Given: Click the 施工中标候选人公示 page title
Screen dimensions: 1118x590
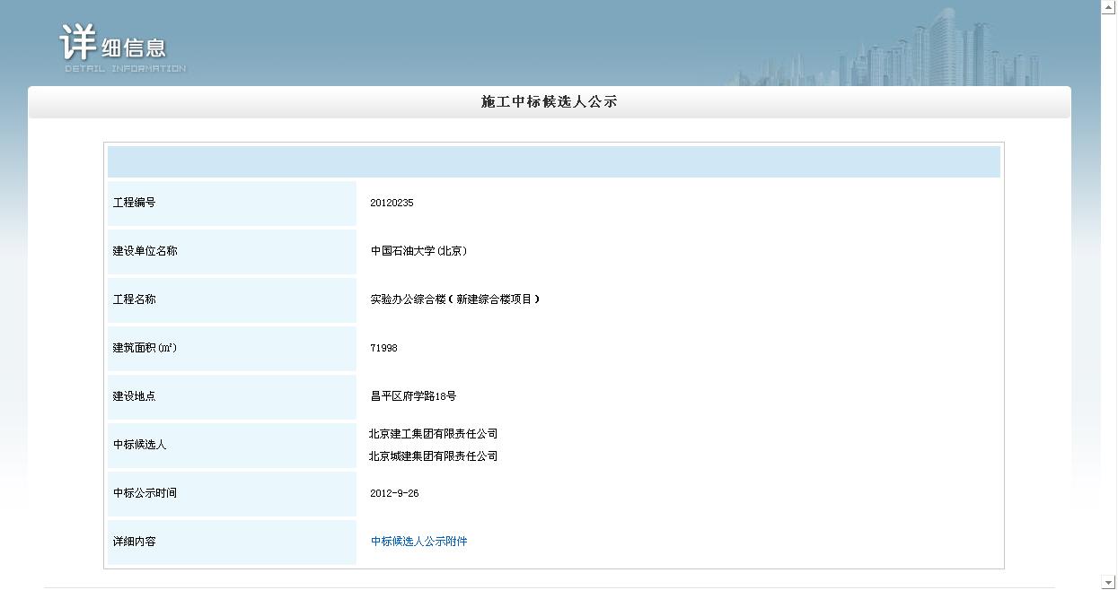Looking at the screenshot, I should 549,102.
